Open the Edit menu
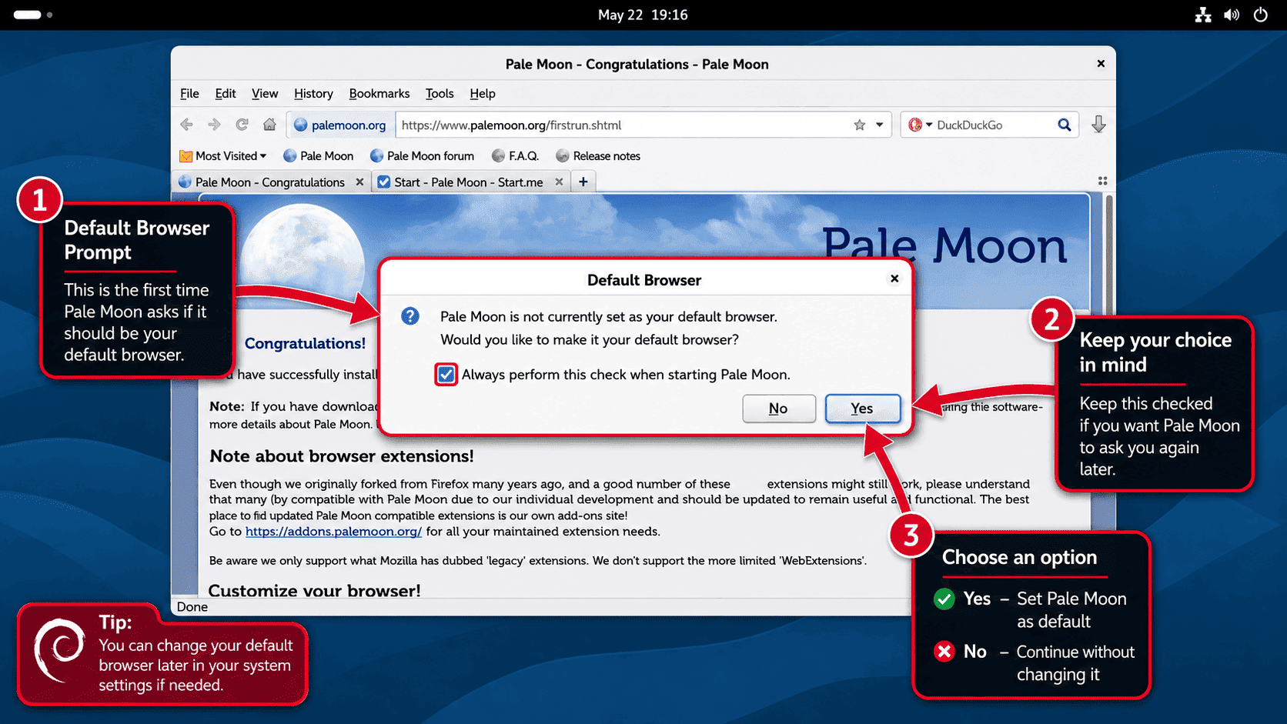The height and width of the screenshot is (724, 1287). point(226,94)
